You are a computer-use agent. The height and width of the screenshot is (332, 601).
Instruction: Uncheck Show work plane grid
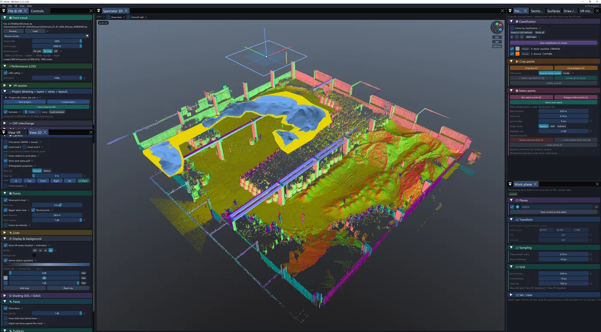[x=6, y=161]
